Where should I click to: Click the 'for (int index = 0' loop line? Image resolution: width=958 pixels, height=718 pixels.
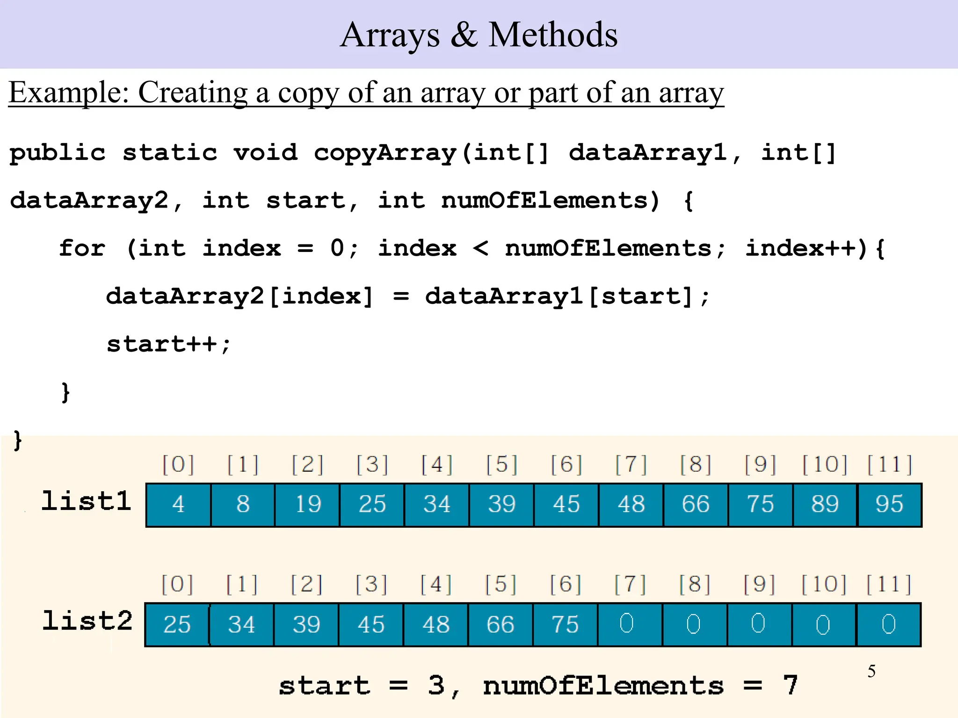click(x=472, y=249)
